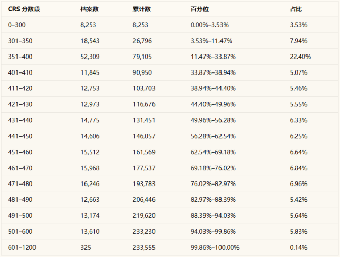Click the 401–410 score range cell
340x257 pixels.
(x=20, y=72)
